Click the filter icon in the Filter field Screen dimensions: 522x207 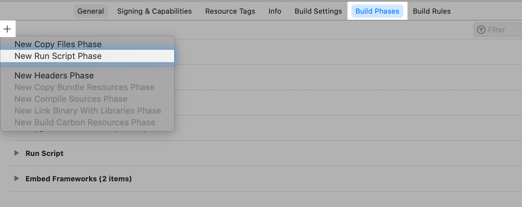click(481, 30)
